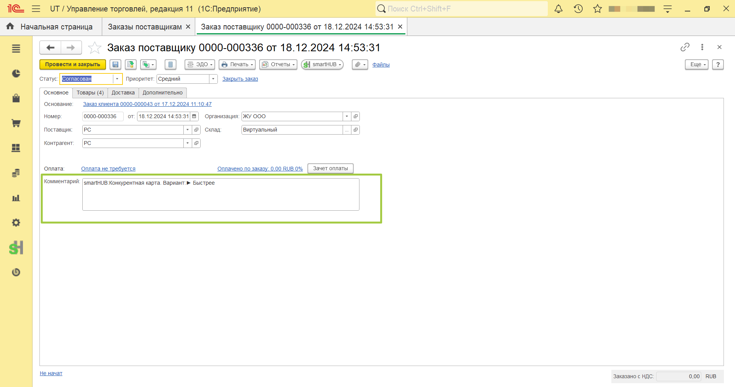
Task: Click into the Комментарий text field
Action: click(x=221, y=194)
